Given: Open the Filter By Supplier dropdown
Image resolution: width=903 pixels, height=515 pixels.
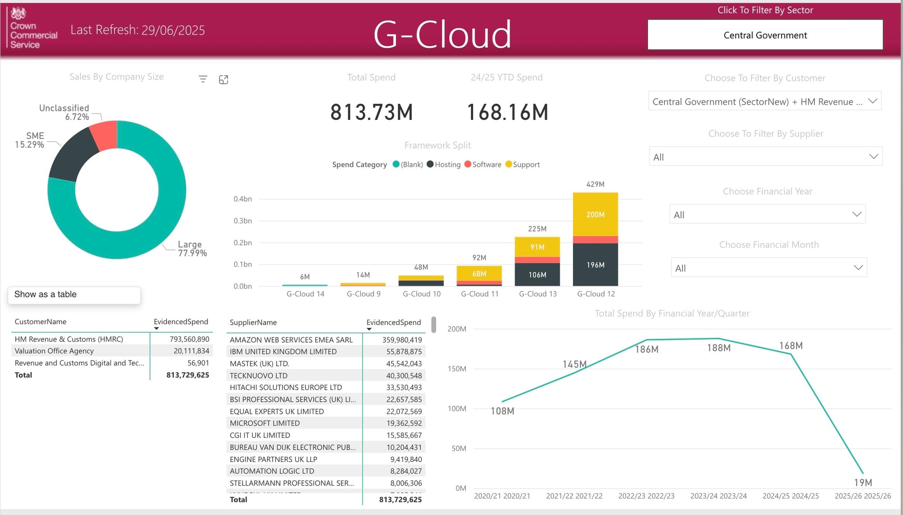Looking at the screenshot, I should point(873,156).
